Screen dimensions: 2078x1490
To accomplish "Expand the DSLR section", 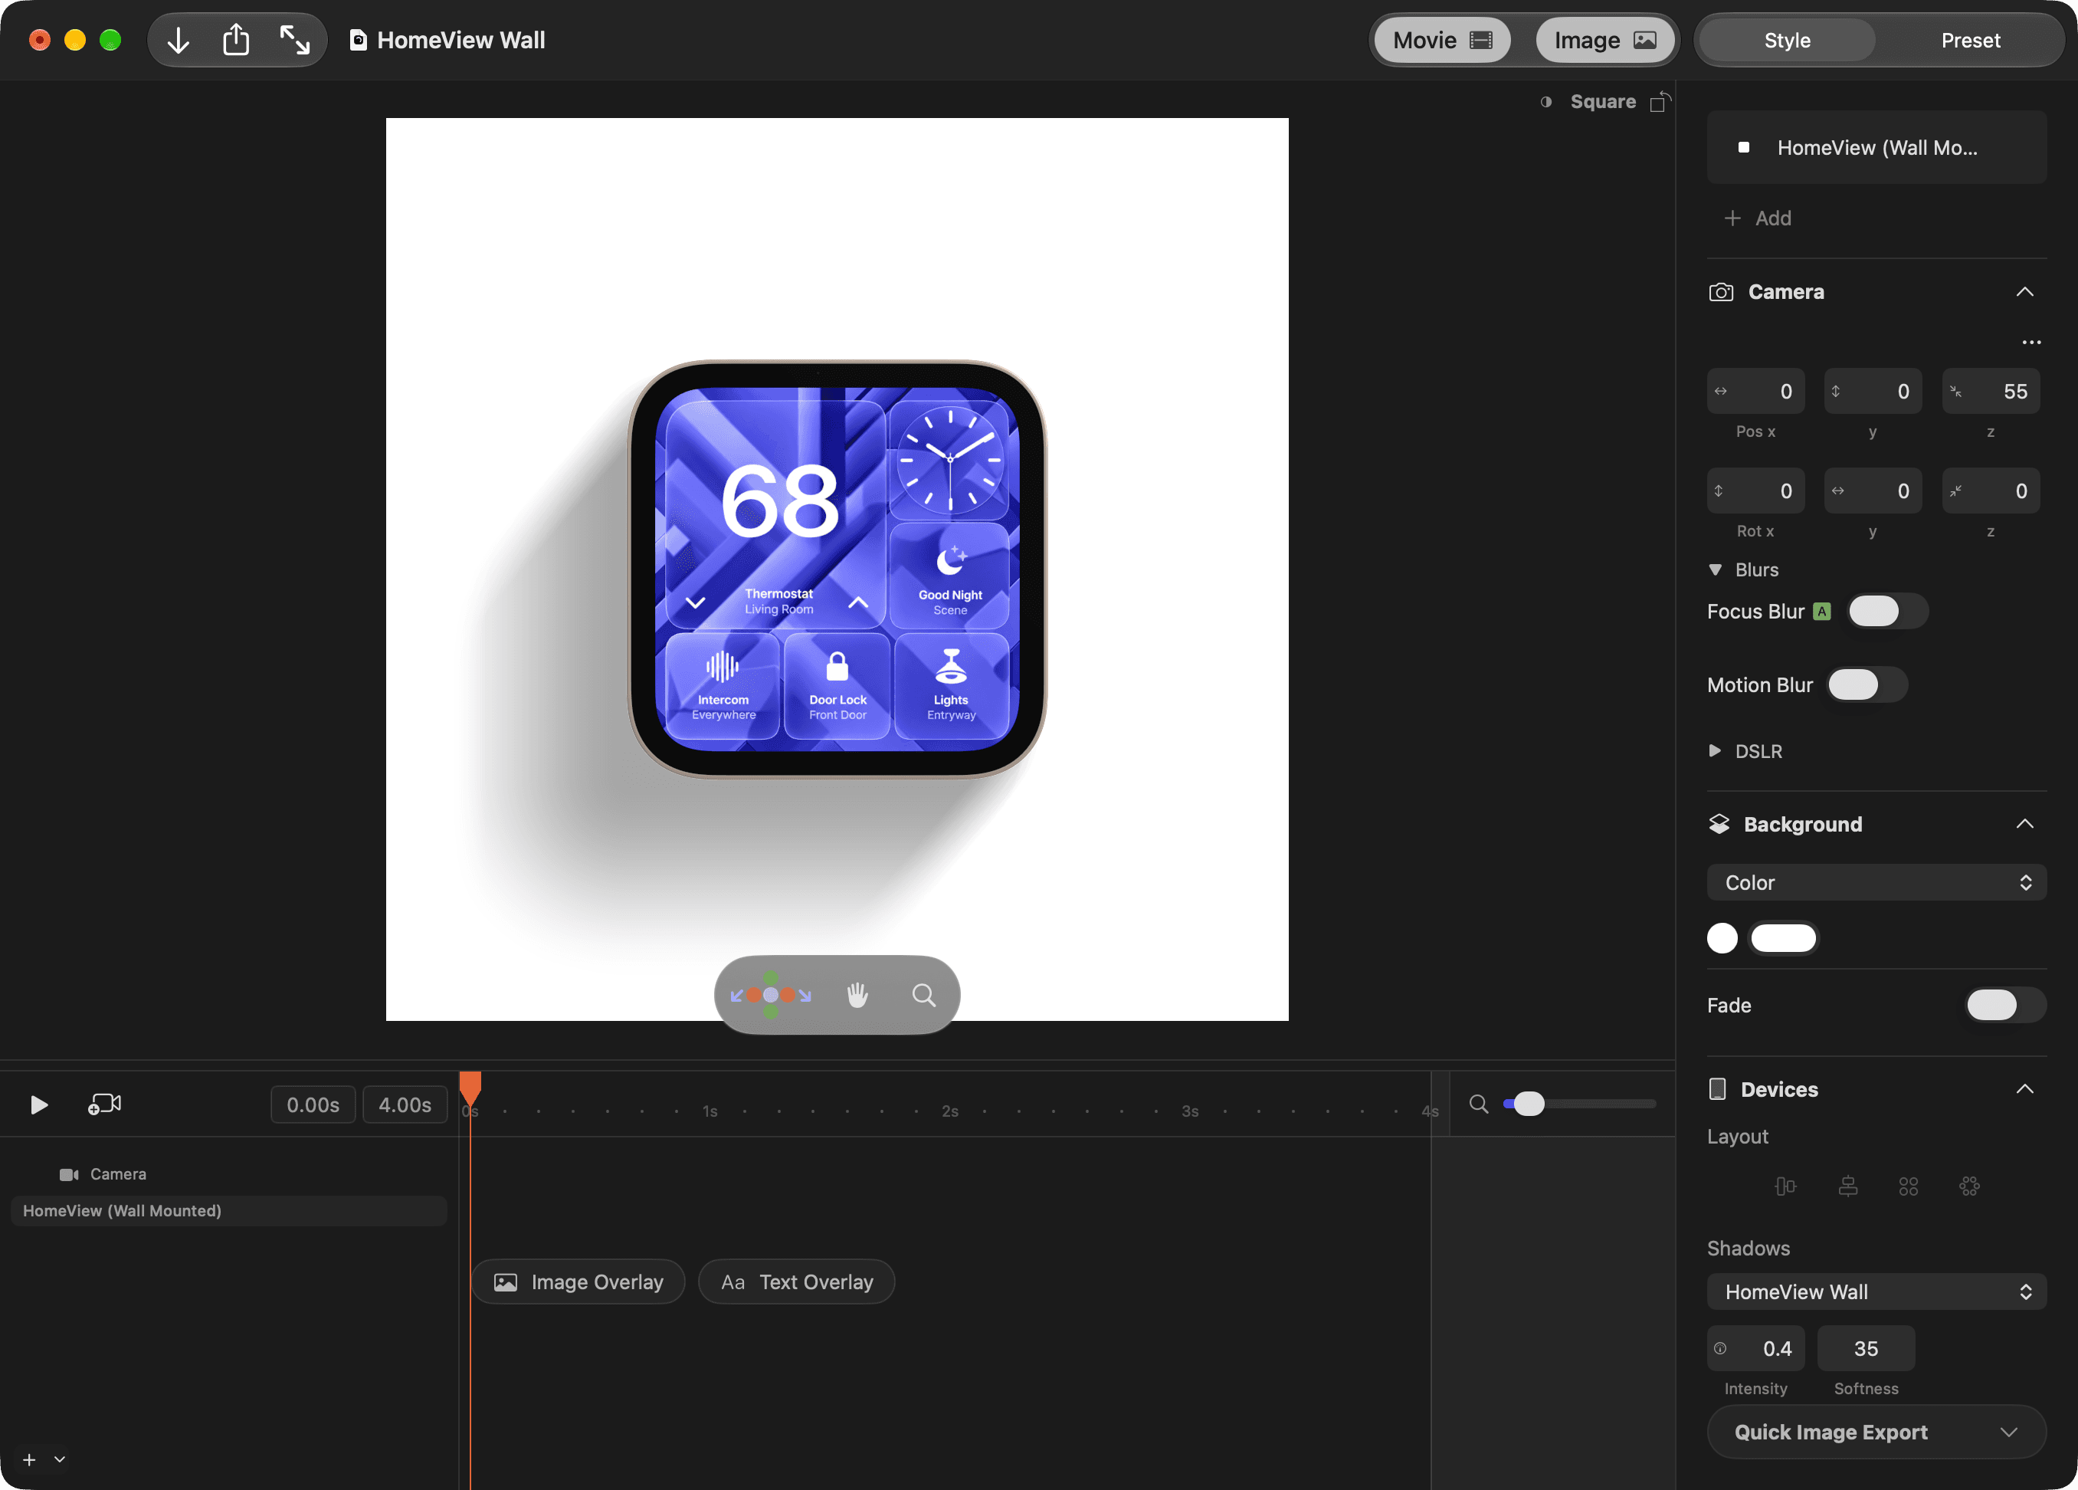I will tap(1715, 751).
